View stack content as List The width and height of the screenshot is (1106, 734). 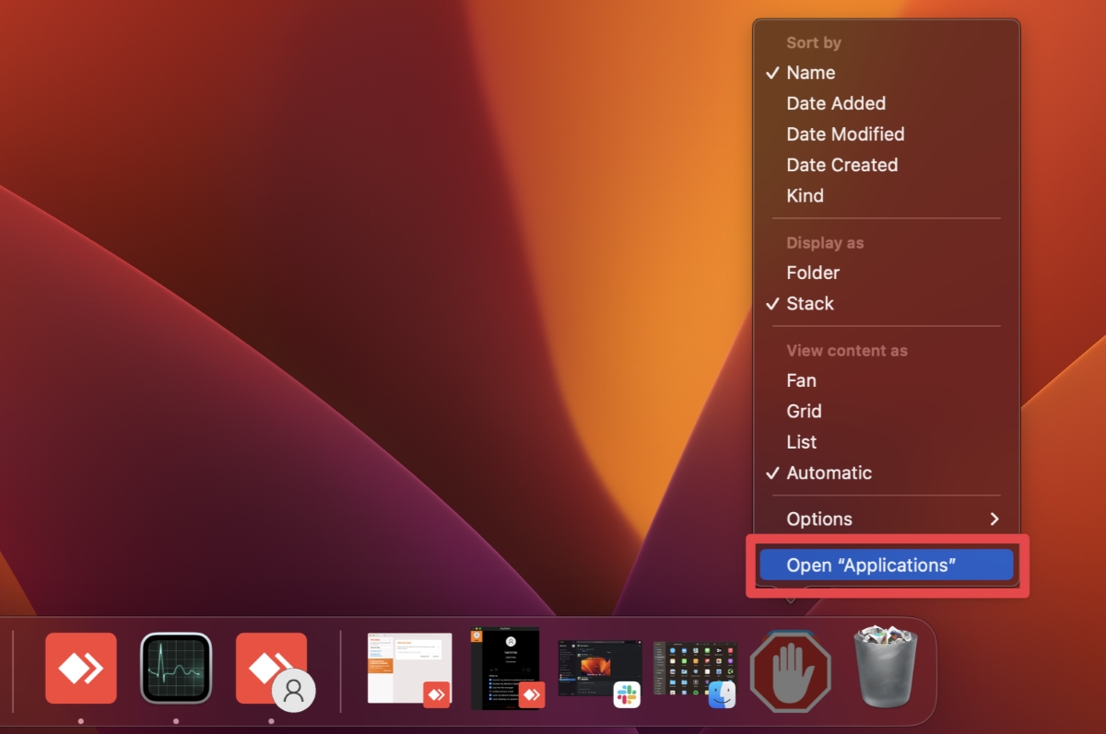(x=800, y=442)
